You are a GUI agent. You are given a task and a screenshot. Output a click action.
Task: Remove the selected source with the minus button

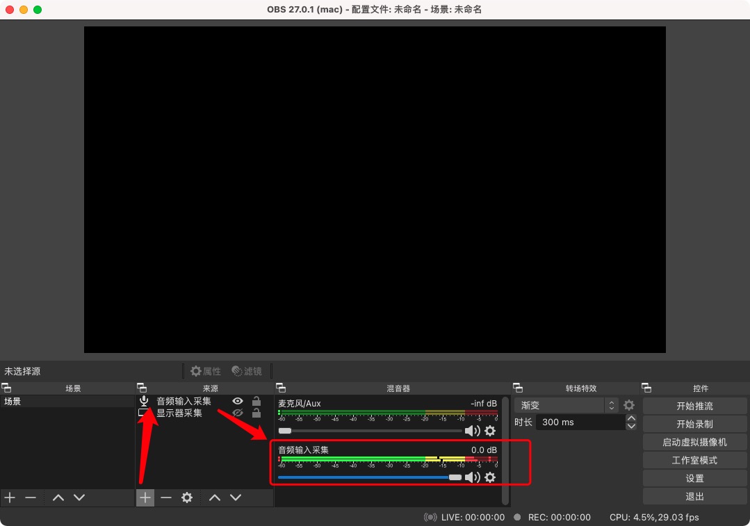point(166,498)
